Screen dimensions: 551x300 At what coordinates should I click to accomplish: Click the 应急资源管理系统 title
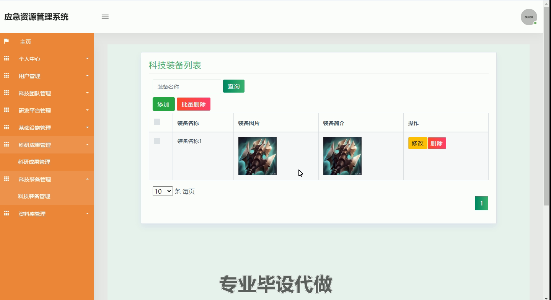coord(36,17)
